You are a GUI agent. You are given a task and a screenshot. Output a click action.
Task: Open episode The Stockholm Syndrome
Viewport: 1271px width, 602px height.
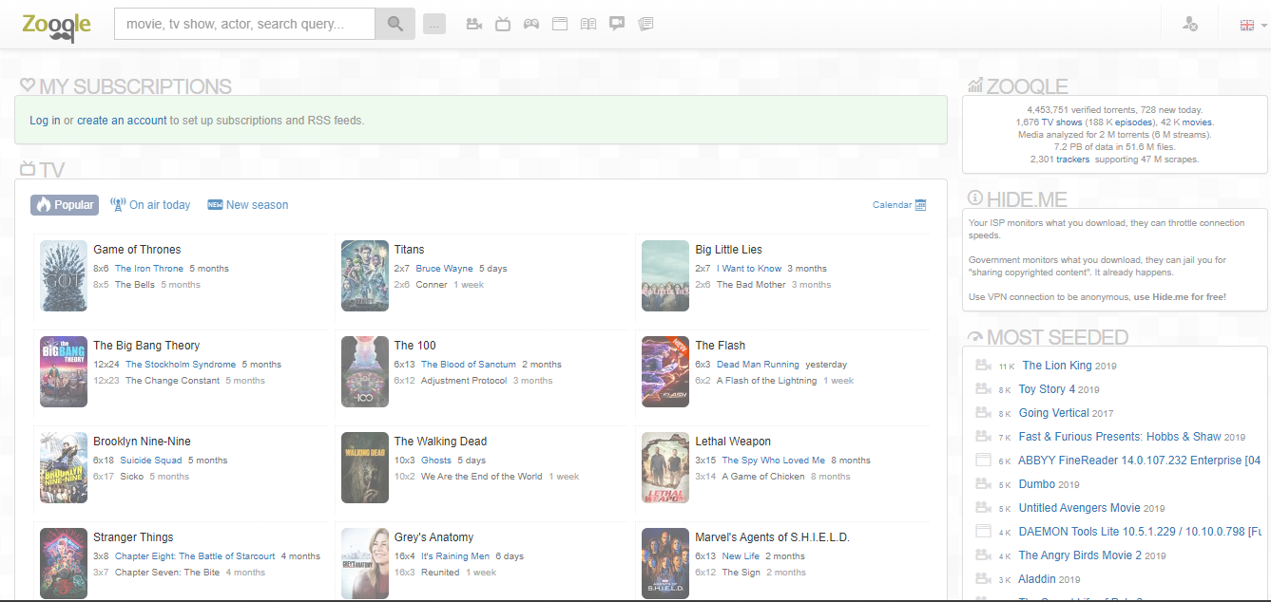(x=181, y=365)
